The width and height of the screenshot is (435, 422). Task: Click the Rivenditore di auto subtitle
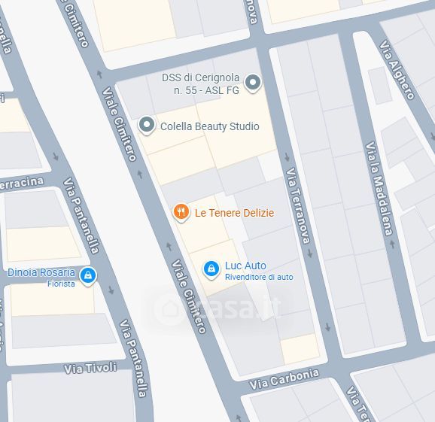259,277
